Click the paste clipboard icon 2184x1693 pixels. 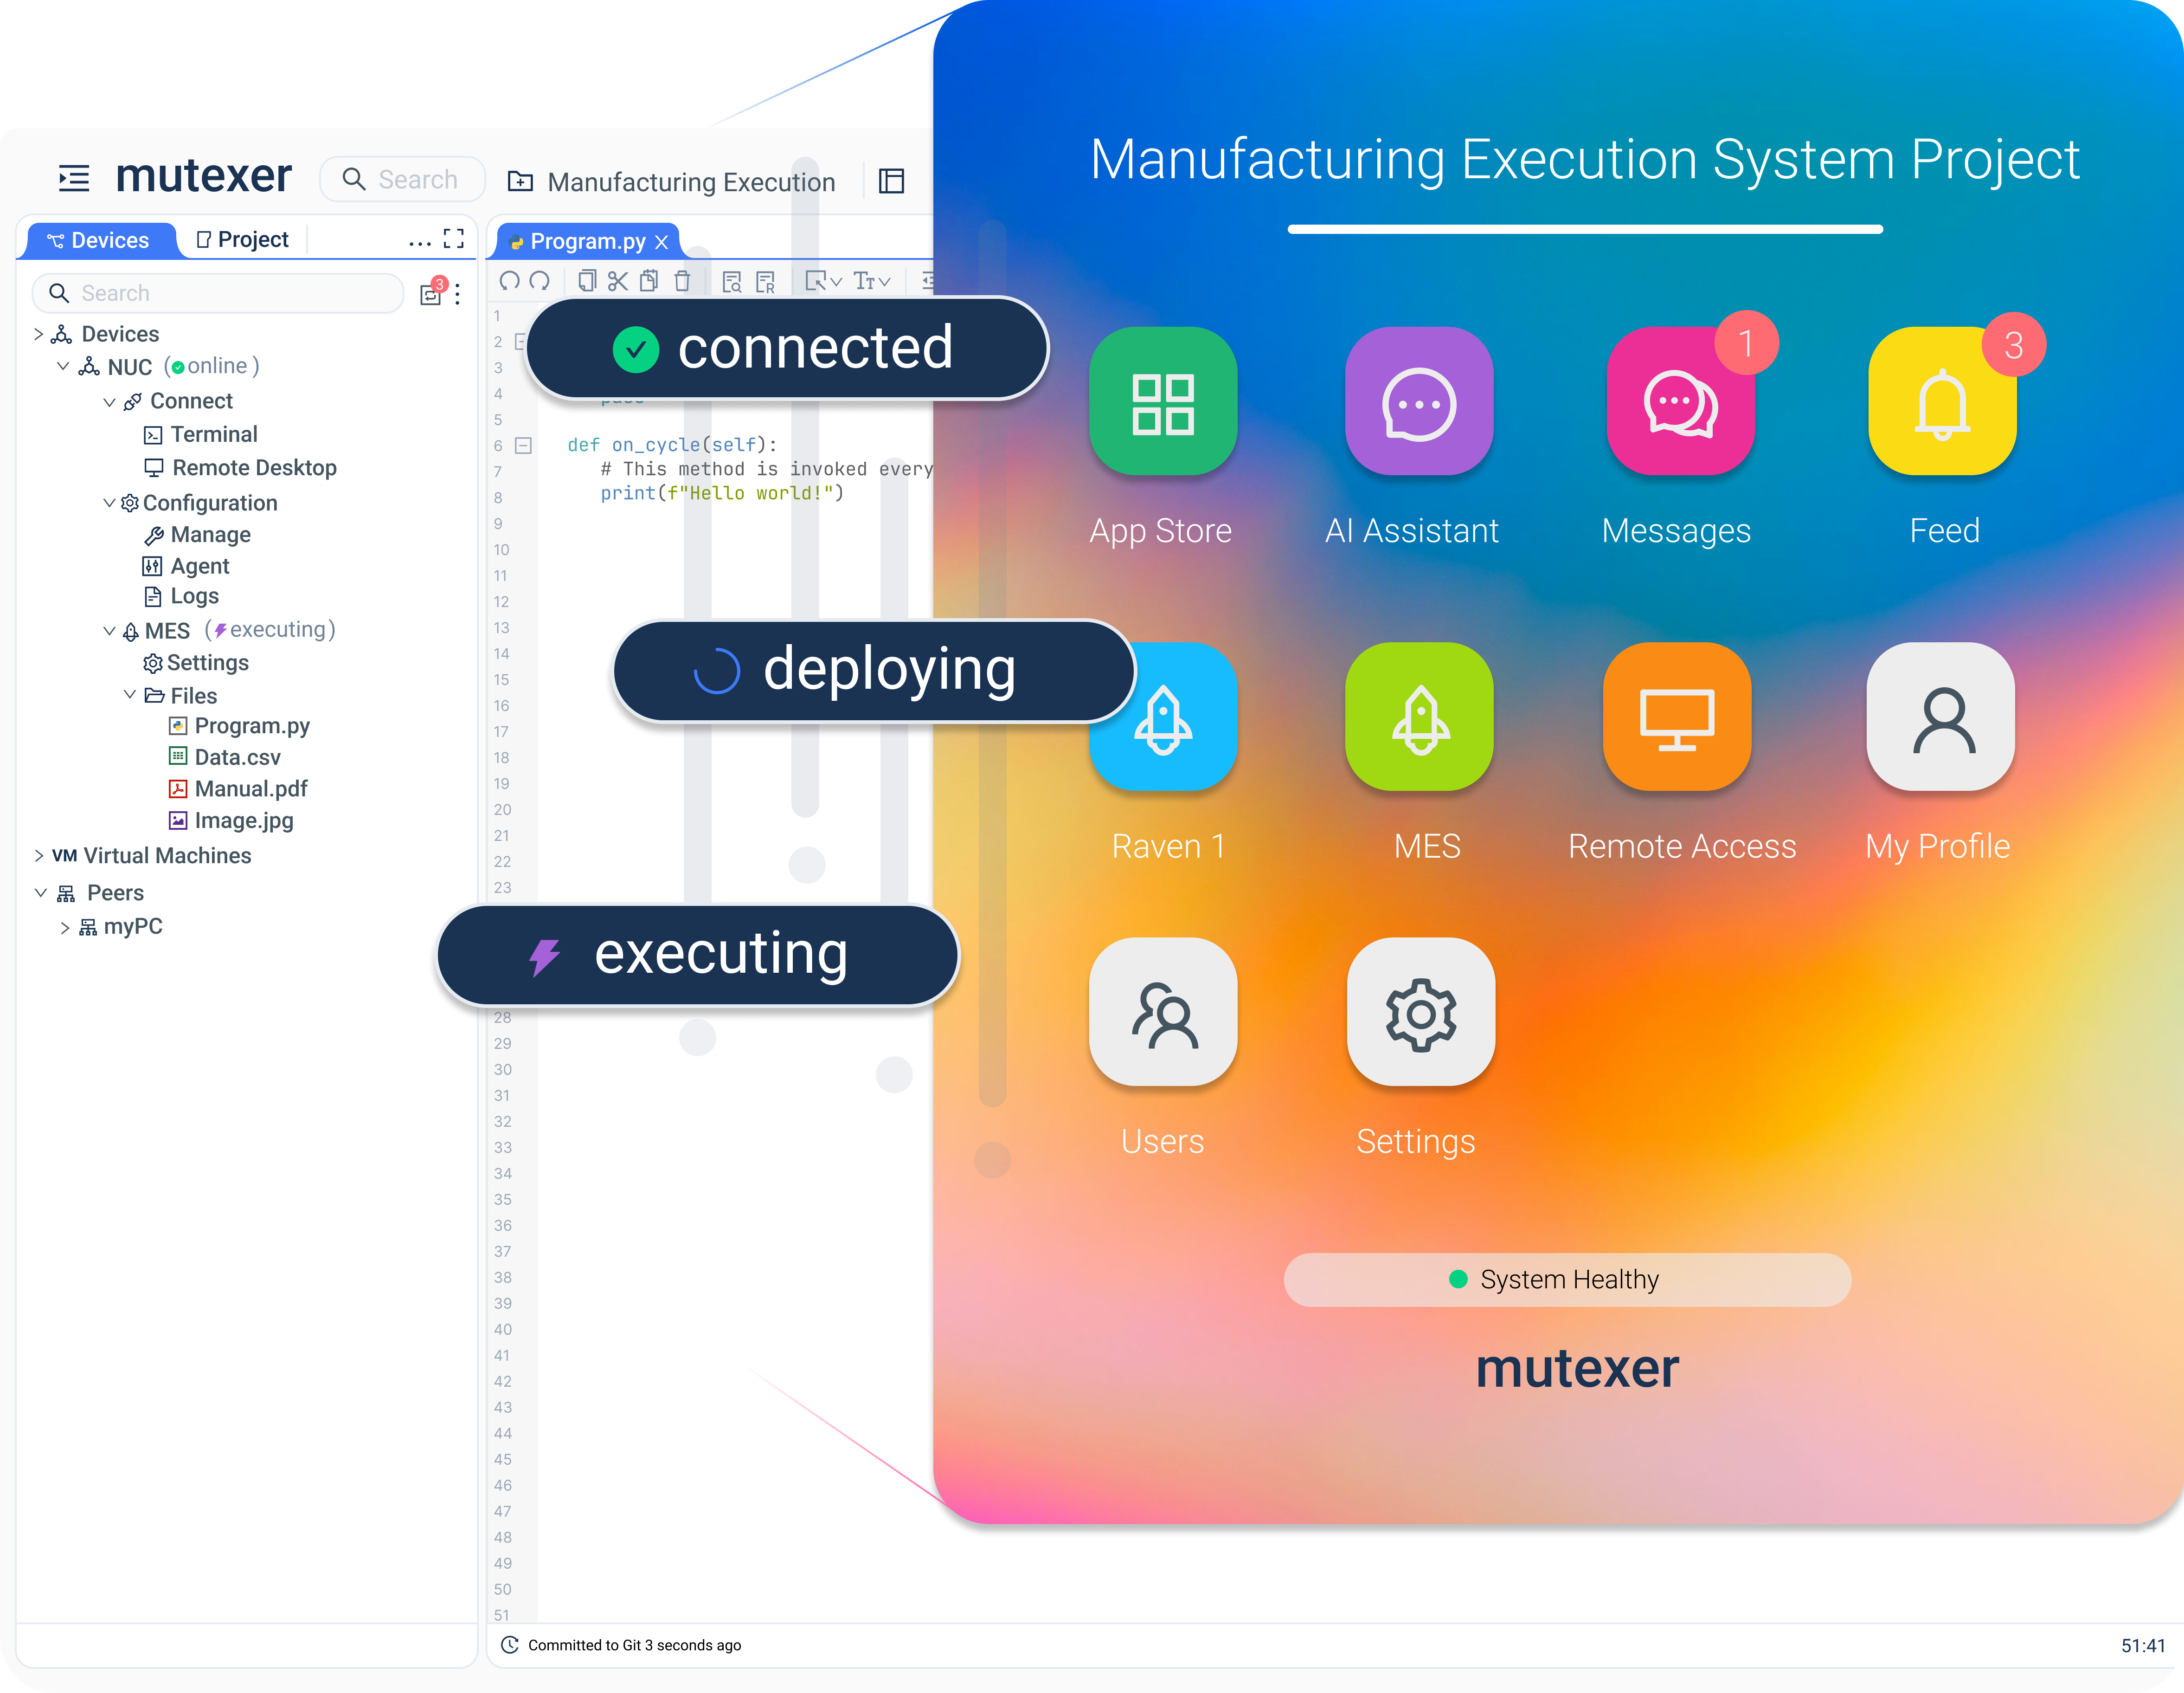[649, 281]
